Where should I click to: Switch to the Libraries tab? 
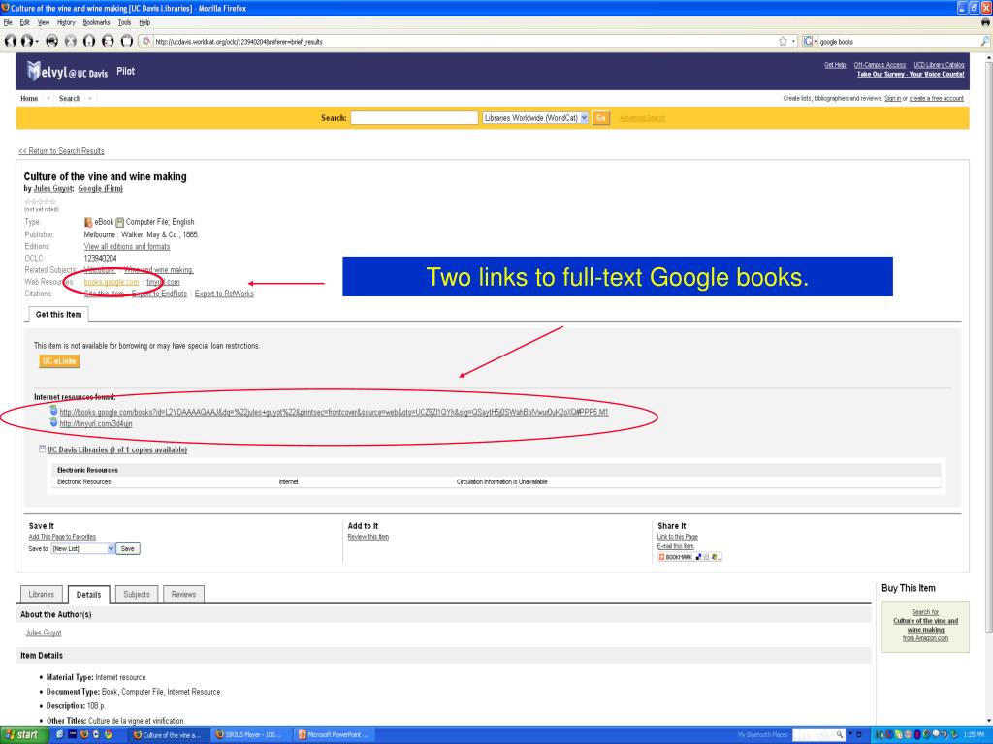tap(41, 594)
